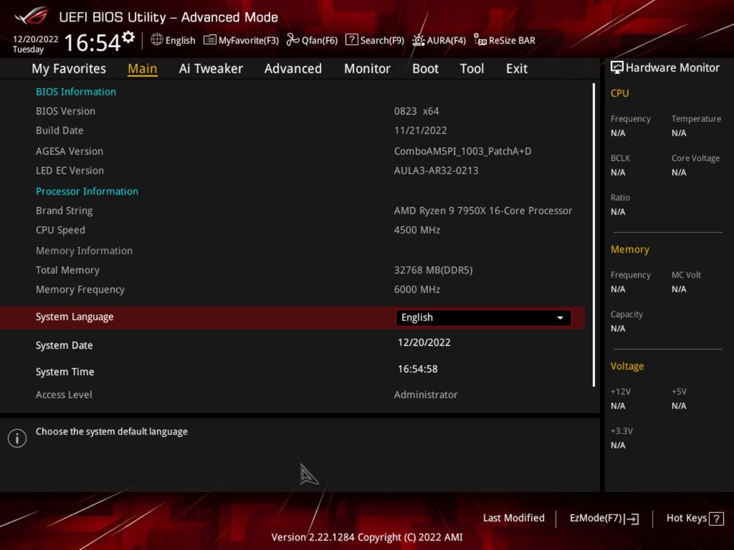Image resolution: width=734 pixels, height=550 pixels.
Task: Switch to the Boot tab
Action: click(425, 69)
